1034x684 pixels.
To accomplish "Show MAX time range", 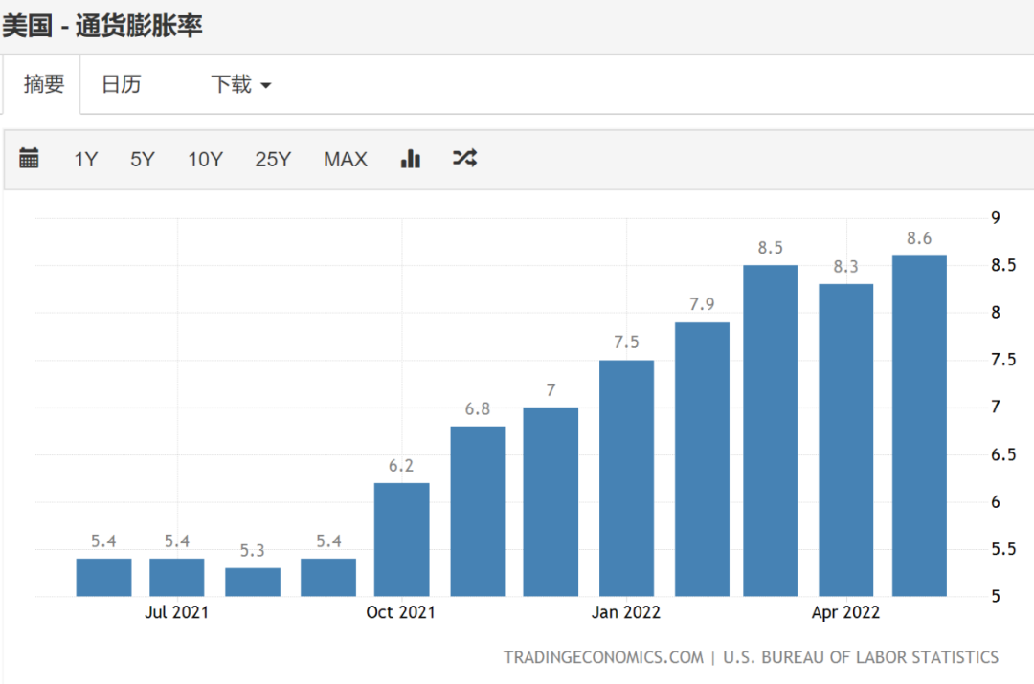I will pos(346,160).
